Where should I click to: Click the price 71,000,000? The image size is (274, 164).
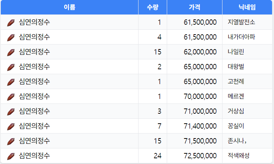200,111
